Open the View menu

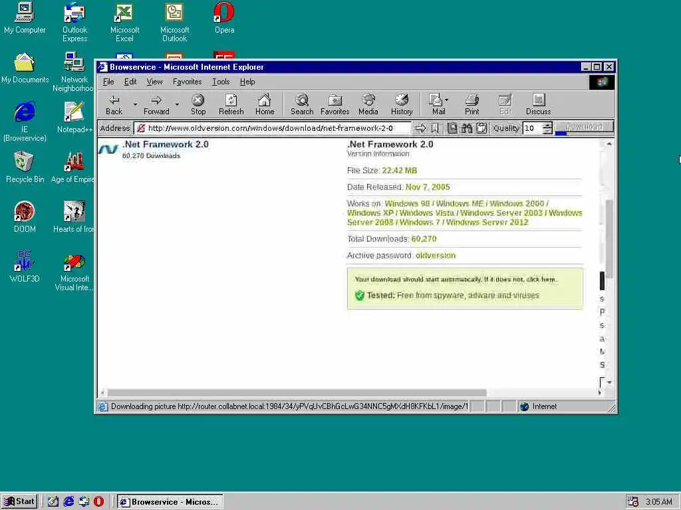[x=154, y=82]
